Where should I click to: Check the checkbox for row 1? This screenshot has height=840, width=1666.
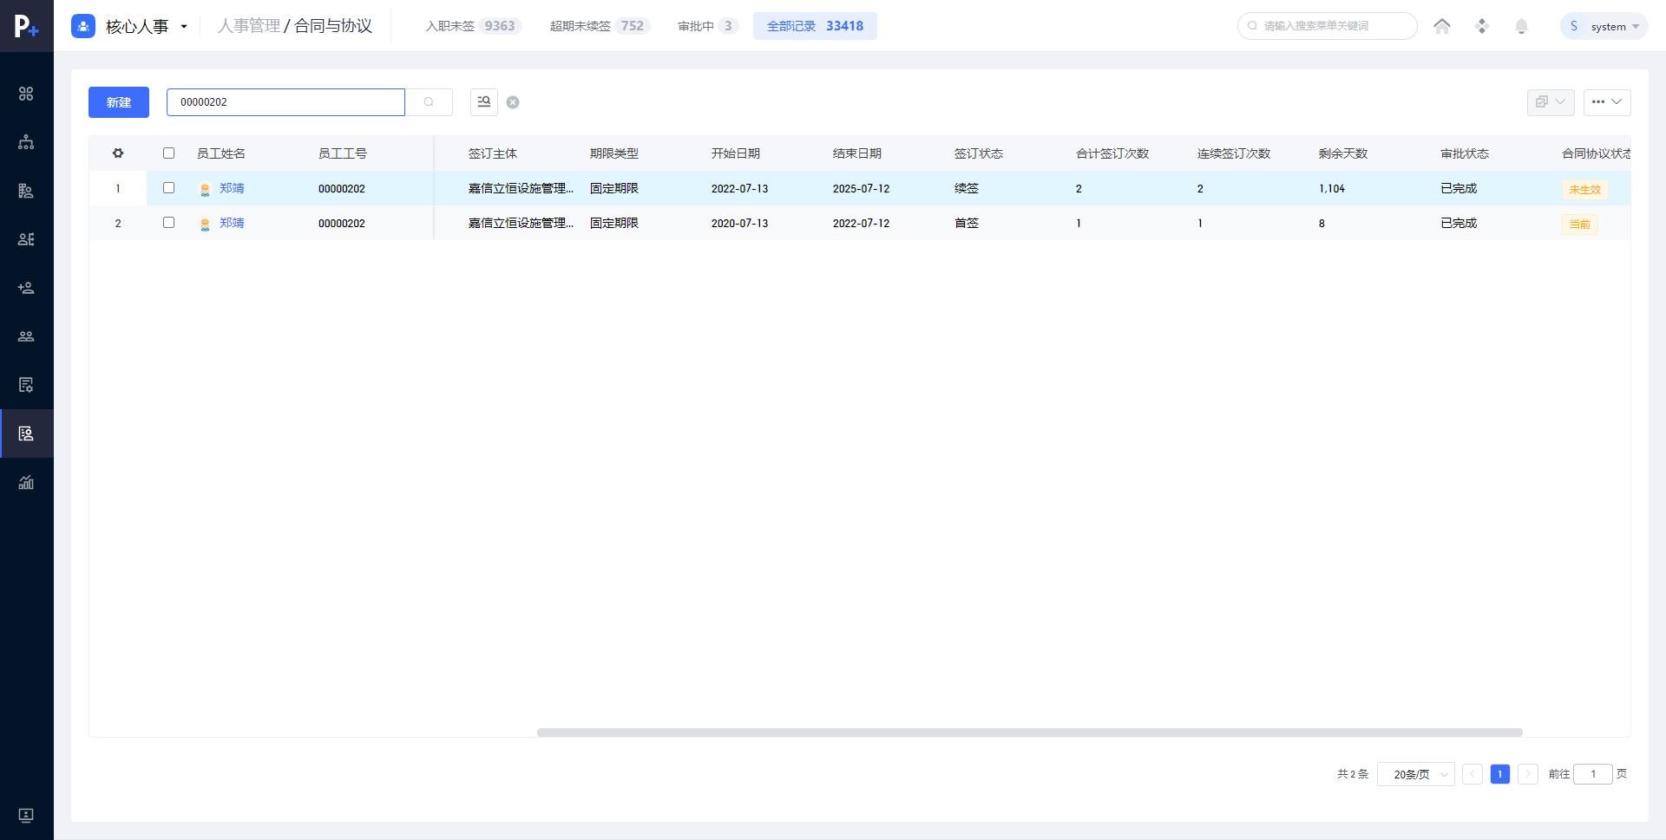pos(169,188)
